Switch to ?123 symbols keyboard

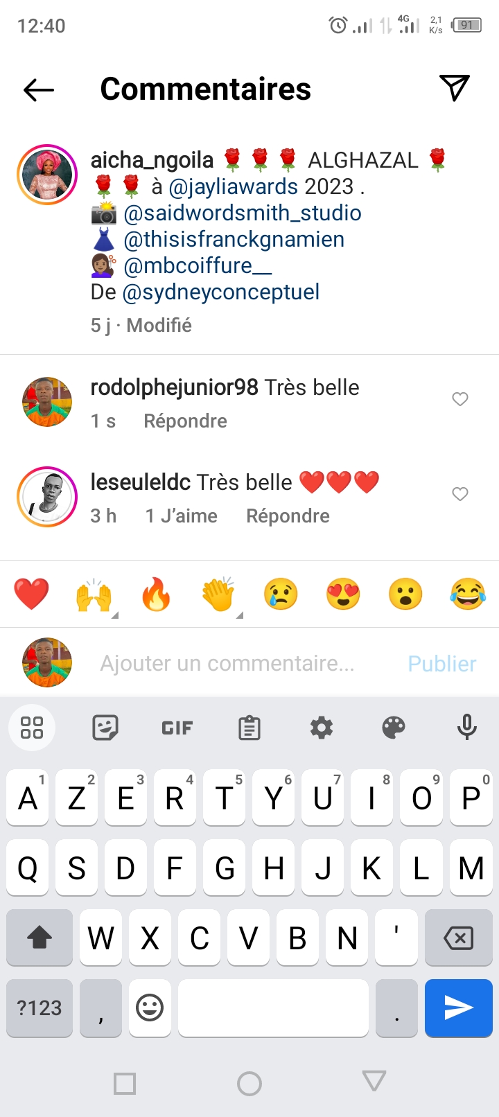coord(40,1008)
